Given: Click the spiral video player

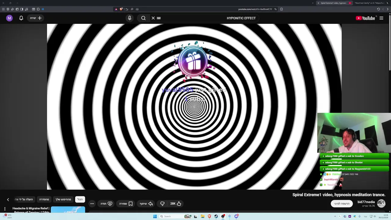Looking at the screenshot, I should 194,107.
